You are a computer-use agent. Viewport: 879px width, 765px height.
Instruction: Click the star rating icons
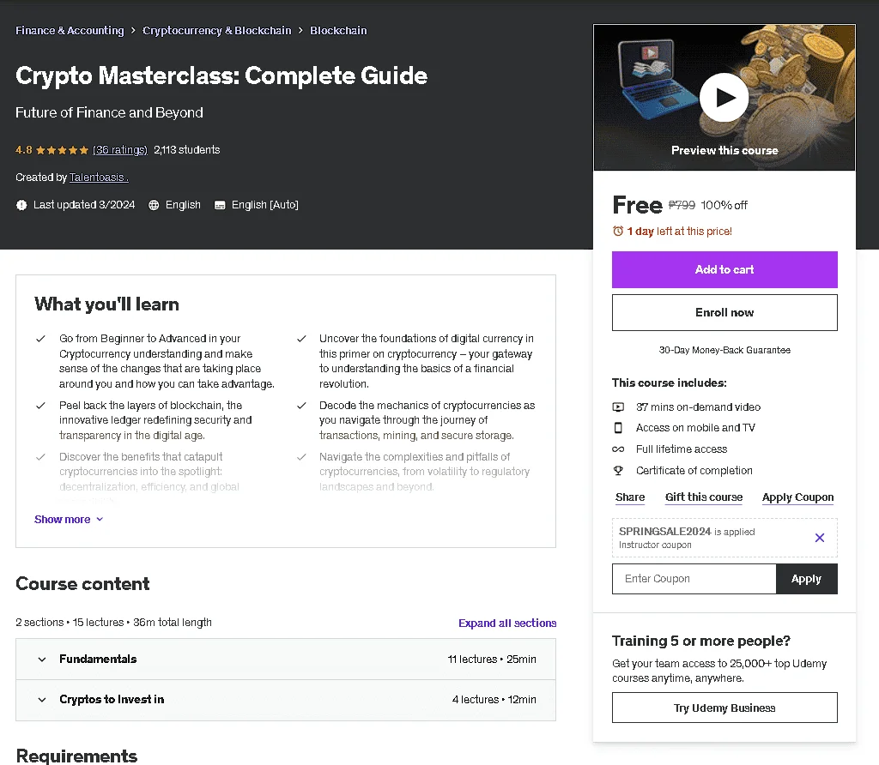62,150
